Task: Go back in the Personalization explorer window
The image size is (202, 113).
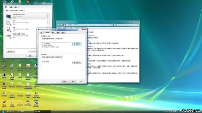Action: pyautogui.click(x=58, y=25)
